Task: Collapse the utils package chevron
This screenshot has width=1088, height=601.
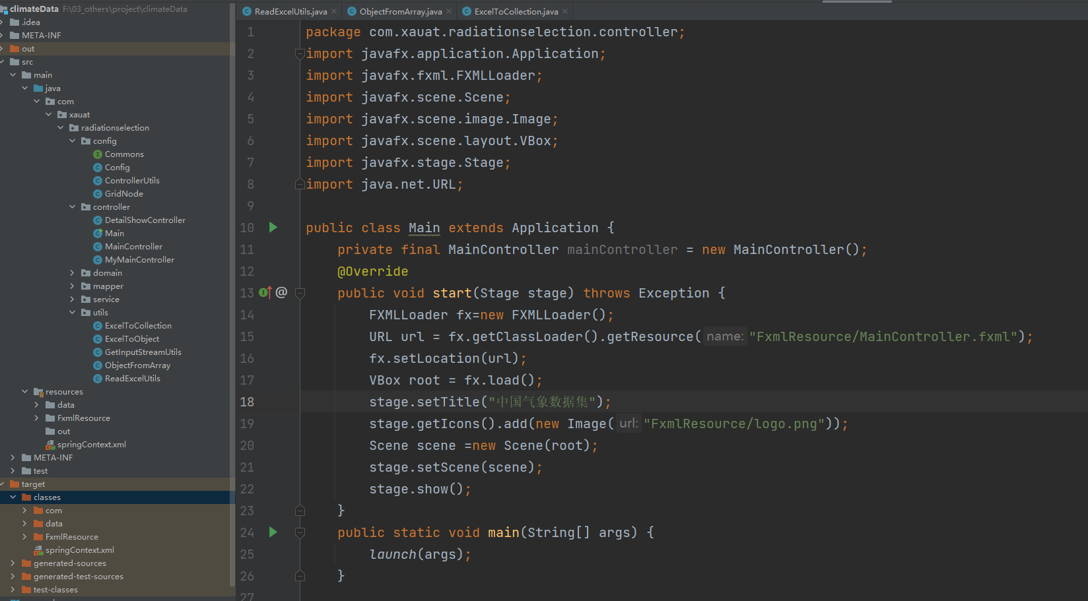Action: (73, 313)
